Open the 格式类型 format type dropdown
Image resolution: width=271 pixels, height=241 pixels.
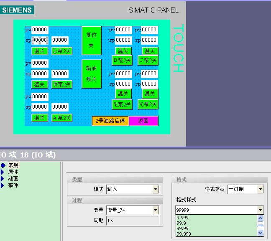click(260, 189)
